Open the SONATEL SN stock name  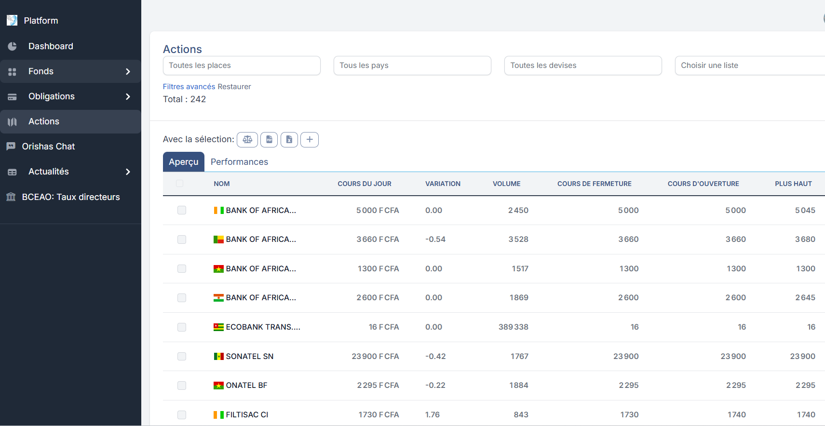pos(250,357)
